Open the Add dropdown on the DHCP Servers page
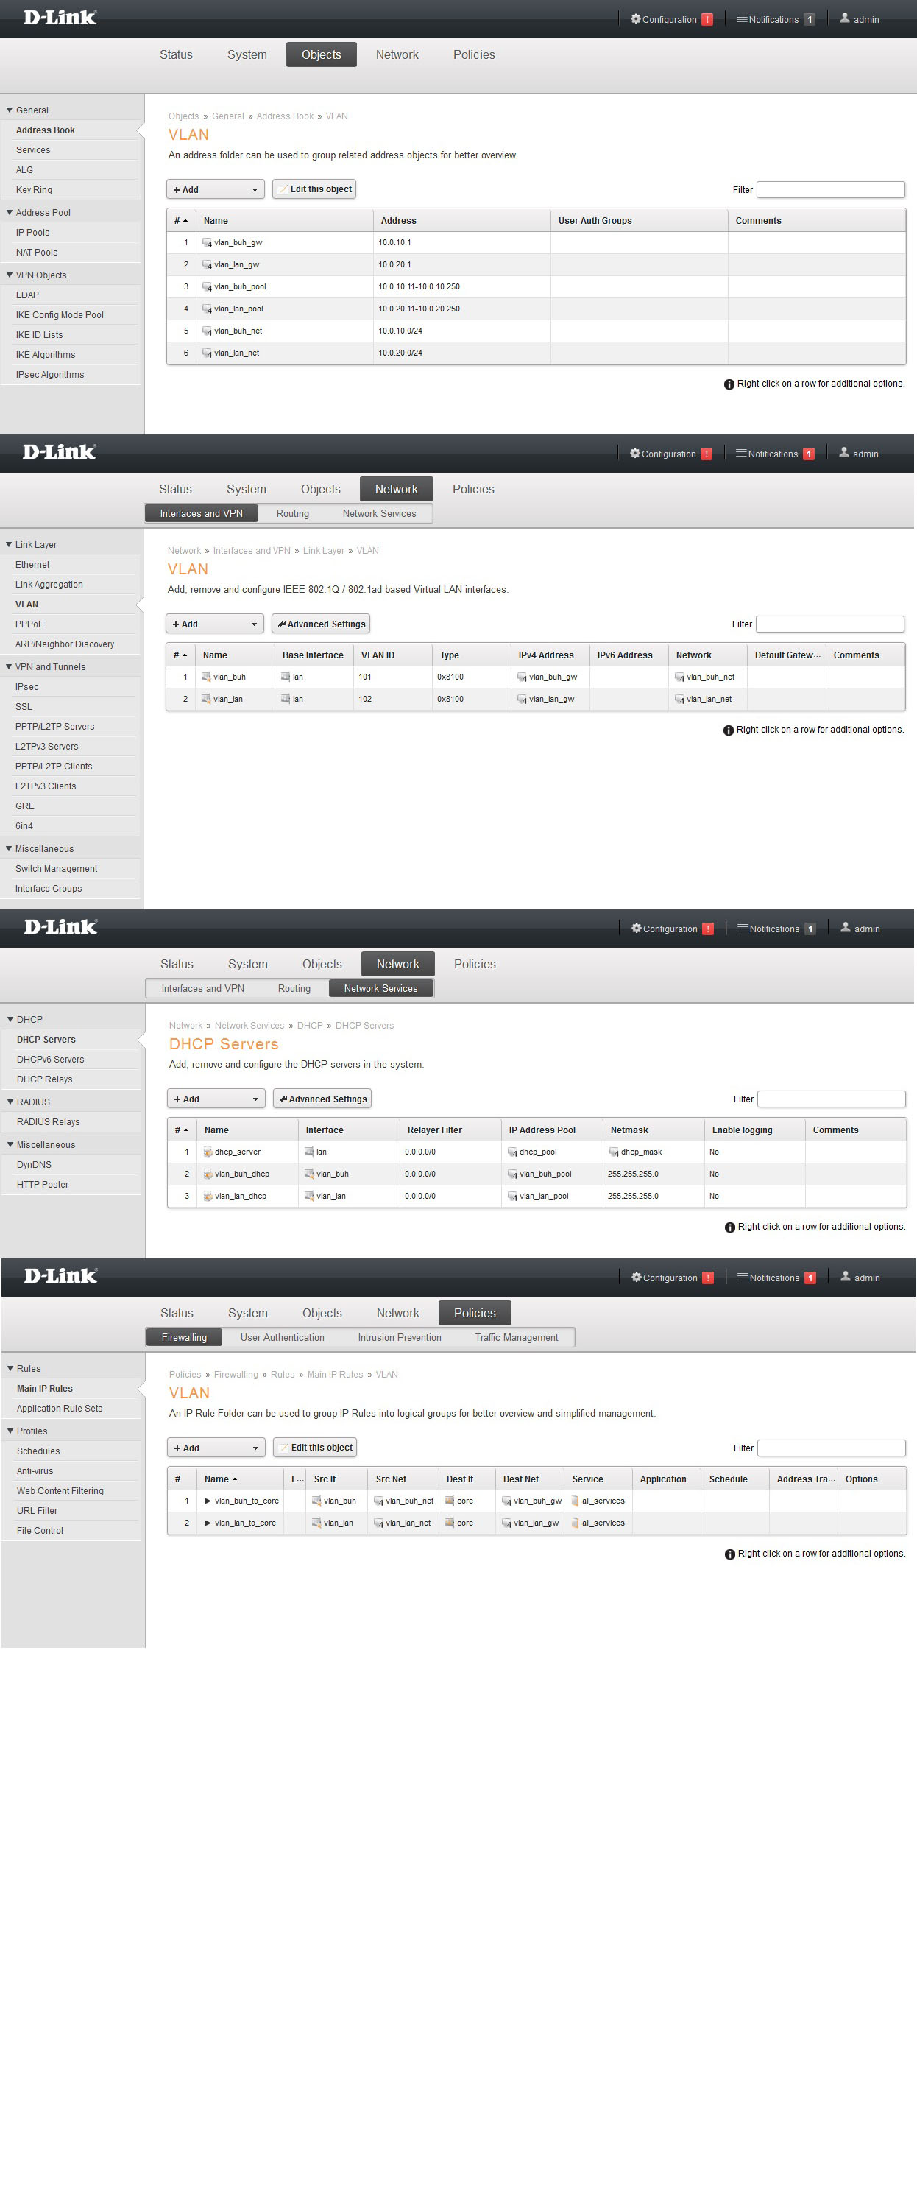 (216, 1099)
